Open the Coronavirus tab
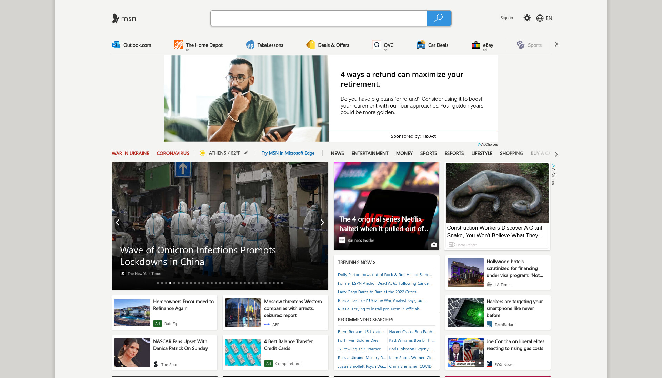 tap(173, 153)
